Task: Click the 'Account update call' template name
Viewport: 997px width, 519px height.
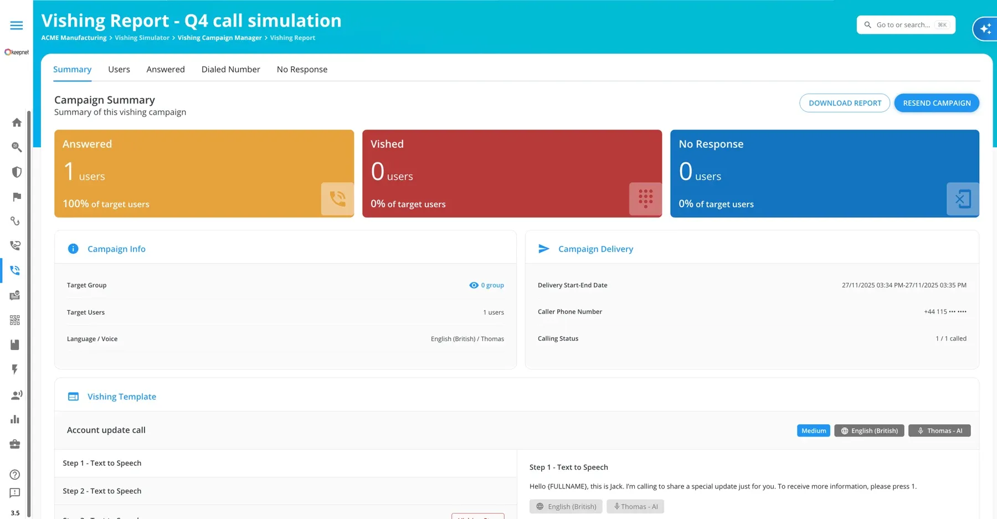Action: pyautogui.click(x=106, y=430)
